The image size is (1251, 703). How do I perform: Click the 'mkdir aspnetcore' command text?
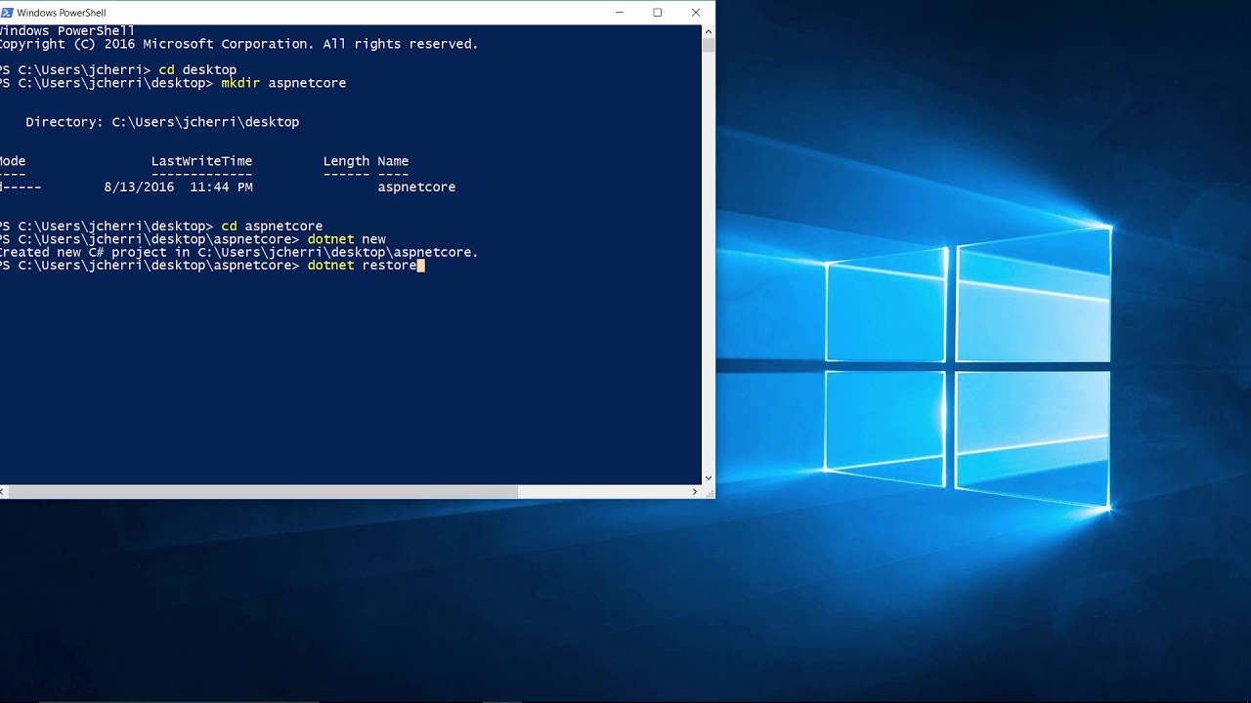click(283, 83)
